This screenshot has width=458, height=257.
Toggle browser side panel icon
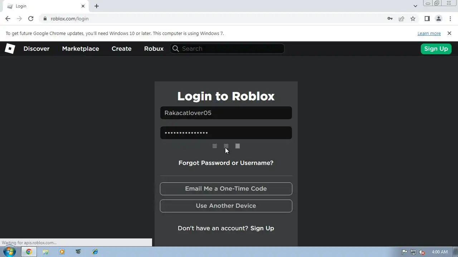pyautogui.click(x=427, y=19)
